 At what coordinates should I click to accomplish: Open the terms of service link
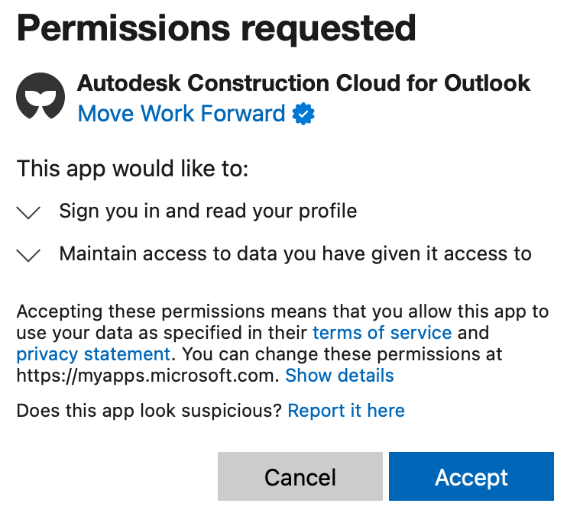point(382,333)
